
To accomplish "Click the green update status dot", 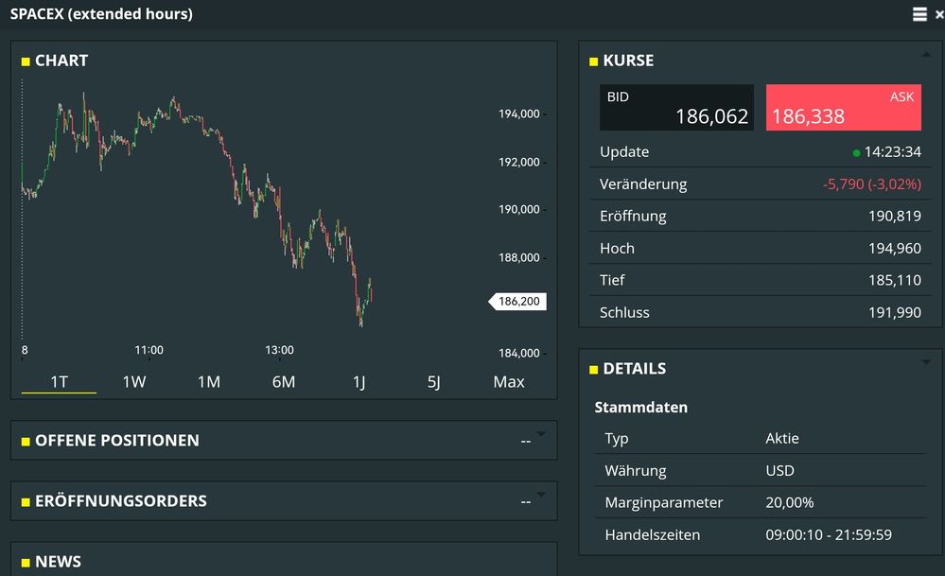I will pos(856,153).
